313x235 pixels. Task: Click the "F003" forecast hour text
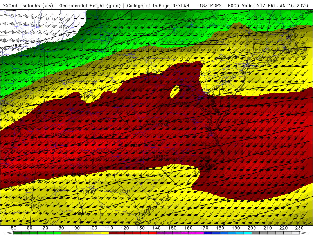point(234,5)
